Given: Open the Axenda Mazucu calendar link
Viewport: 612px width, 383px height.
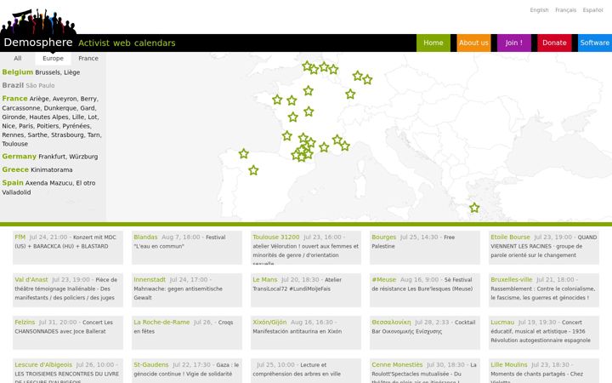Looking at the screenshot, I should coord(49,183).
